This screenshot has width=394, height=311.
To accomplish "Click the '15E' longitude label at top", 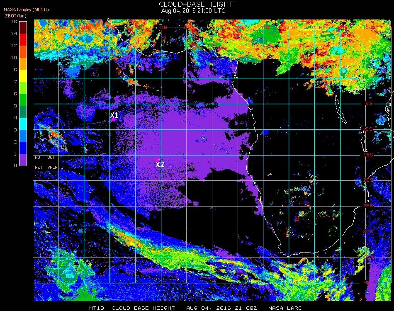I will (x=265, y=27).
